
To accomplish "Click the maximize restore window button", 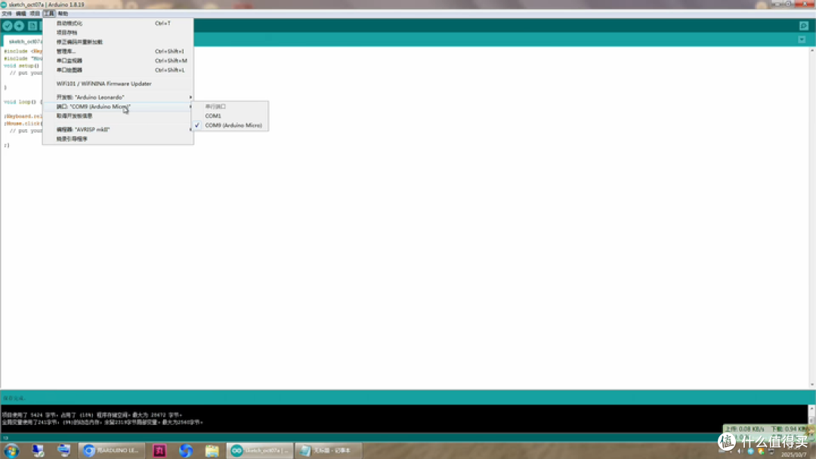I will [x=788, y=5].
